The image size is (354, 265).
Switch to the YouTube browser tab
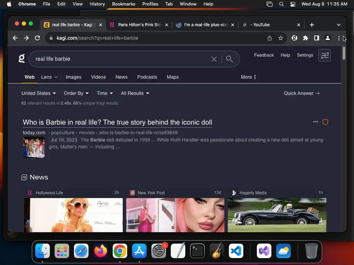pos(271,25)
